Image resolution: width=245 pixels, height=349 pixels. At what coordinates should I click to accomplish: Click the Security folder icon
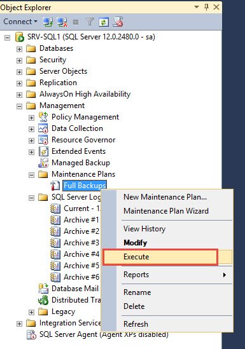click(x=31, y=60)
